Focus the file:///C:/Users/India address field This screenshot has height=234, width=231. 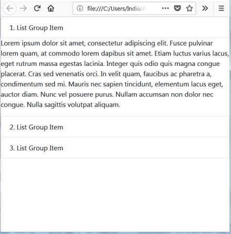pos(116,8)
